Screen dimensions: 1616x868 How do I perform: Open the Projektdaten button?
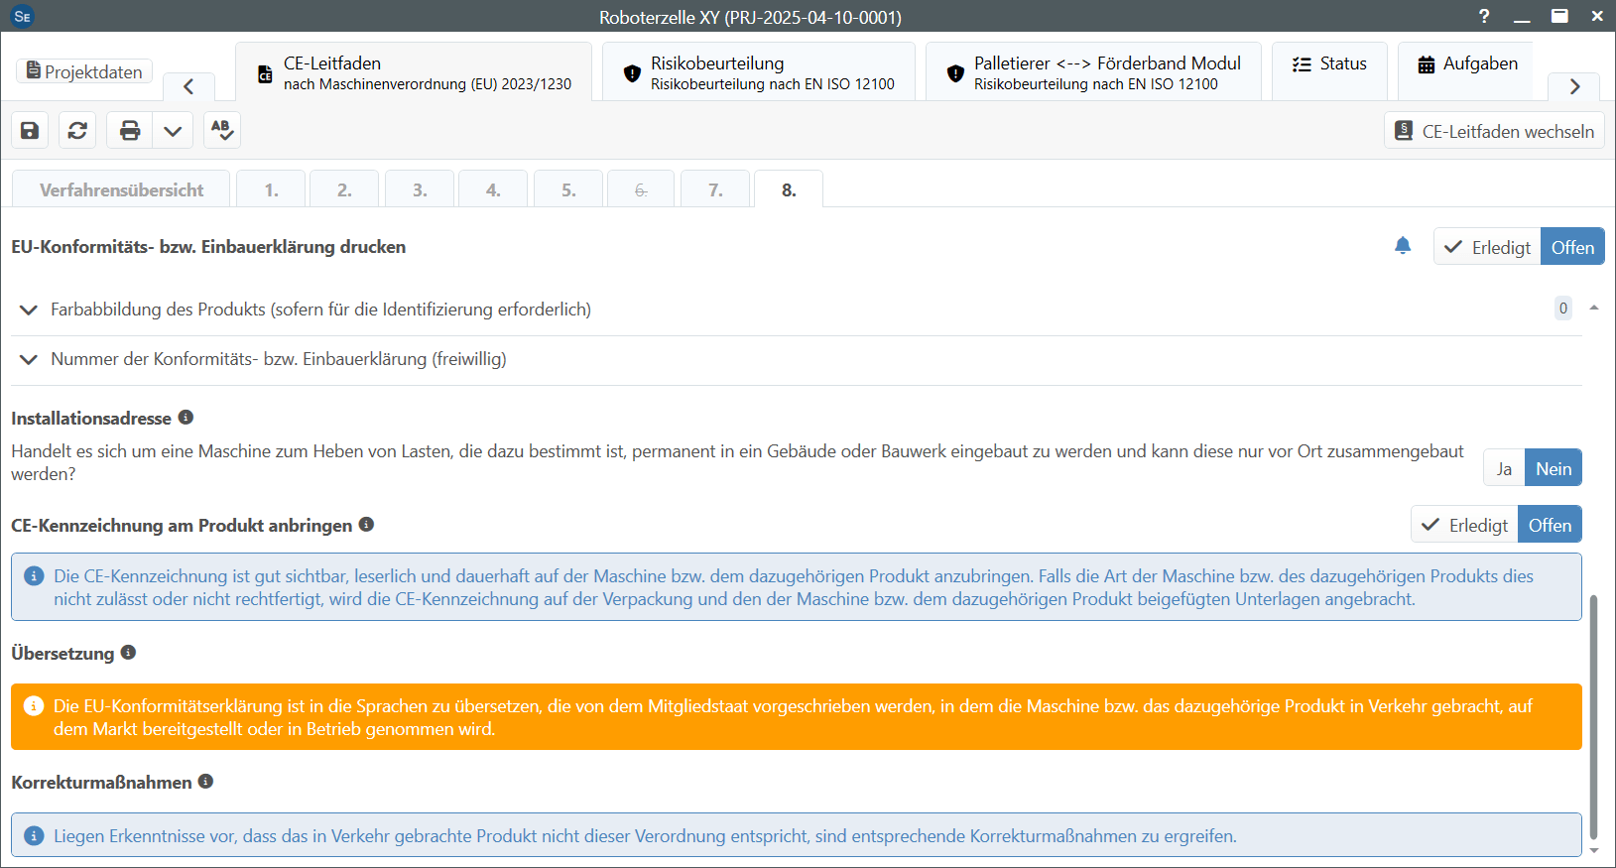click(84, 71)
